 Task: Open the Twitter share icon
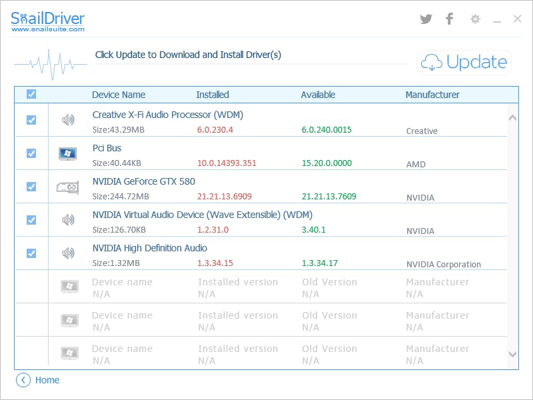click(x=426, y=19)
